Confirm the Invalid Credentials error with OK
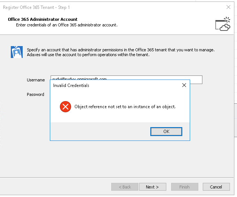Viewport: 237px width, 197px height. point(166,132)
